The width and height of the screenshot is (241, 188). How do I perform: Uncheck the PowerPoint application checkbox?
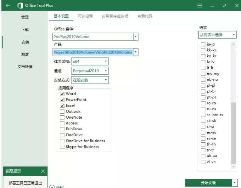pyautogui.click(x=62, y=100)
